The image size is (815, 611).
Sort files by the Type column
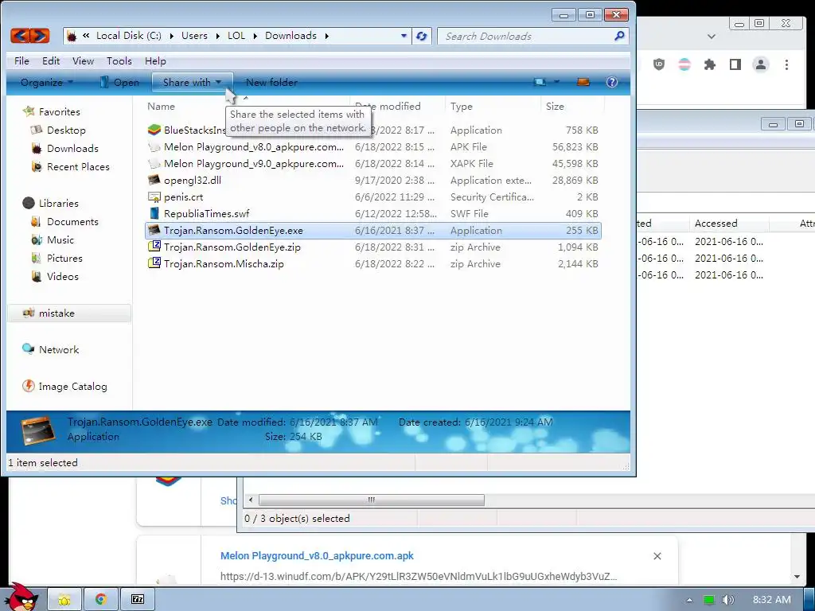[x=461, y=106]
